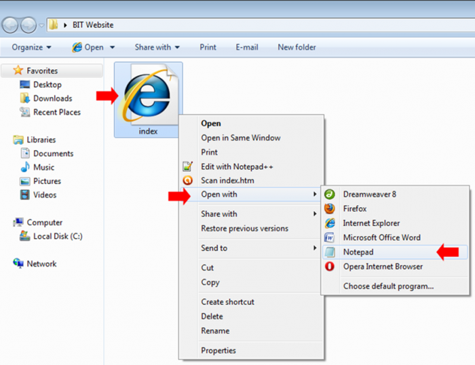Expand the Send to submenu arrow
The image size is (475, 365).
tap(315, 248)
